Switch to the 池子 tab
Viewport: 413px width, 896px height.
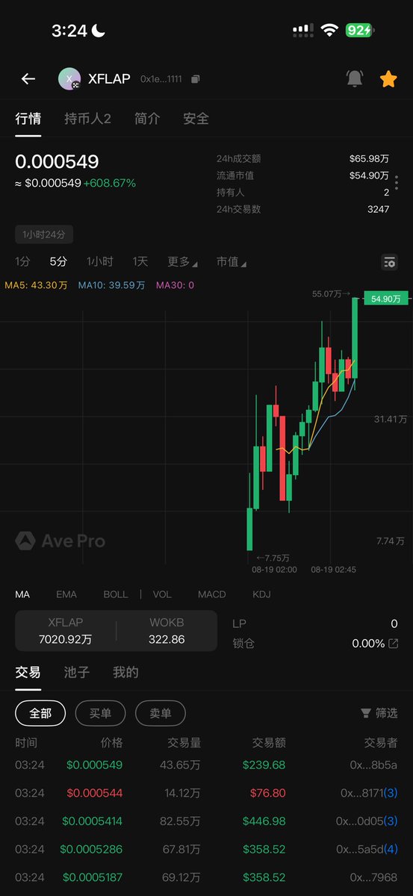(x=77, y=673)
